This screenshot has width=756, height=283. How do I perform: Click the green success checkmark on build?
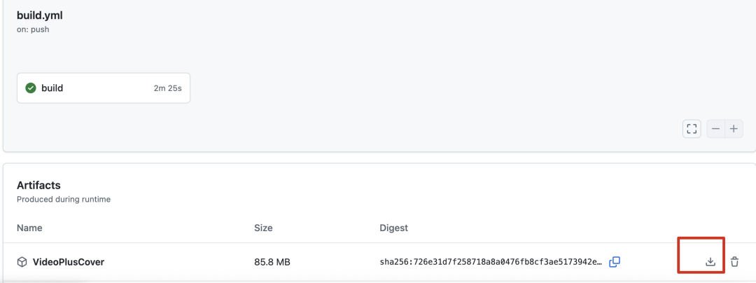tap(31, 88)
